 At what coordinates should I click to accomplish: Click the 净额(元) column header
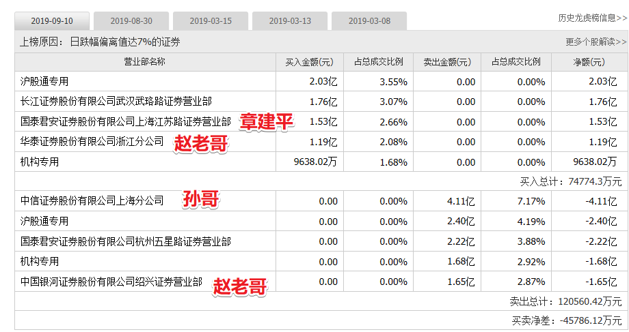[589, 62]
